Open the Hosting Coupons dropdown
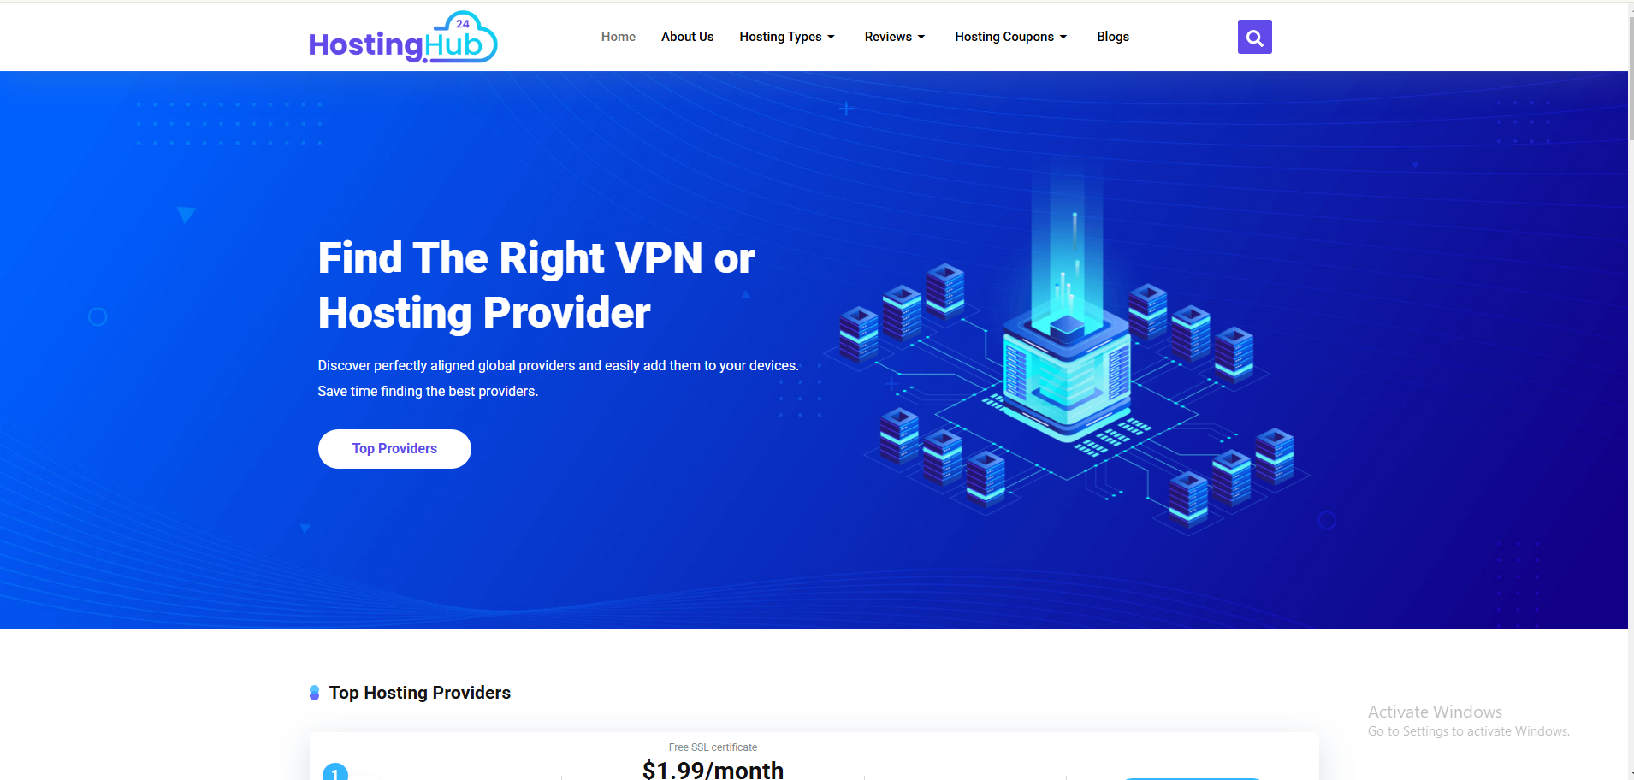Viewport: 1634px width, 780px height. pyautogui.click(x=1010, y=37)
